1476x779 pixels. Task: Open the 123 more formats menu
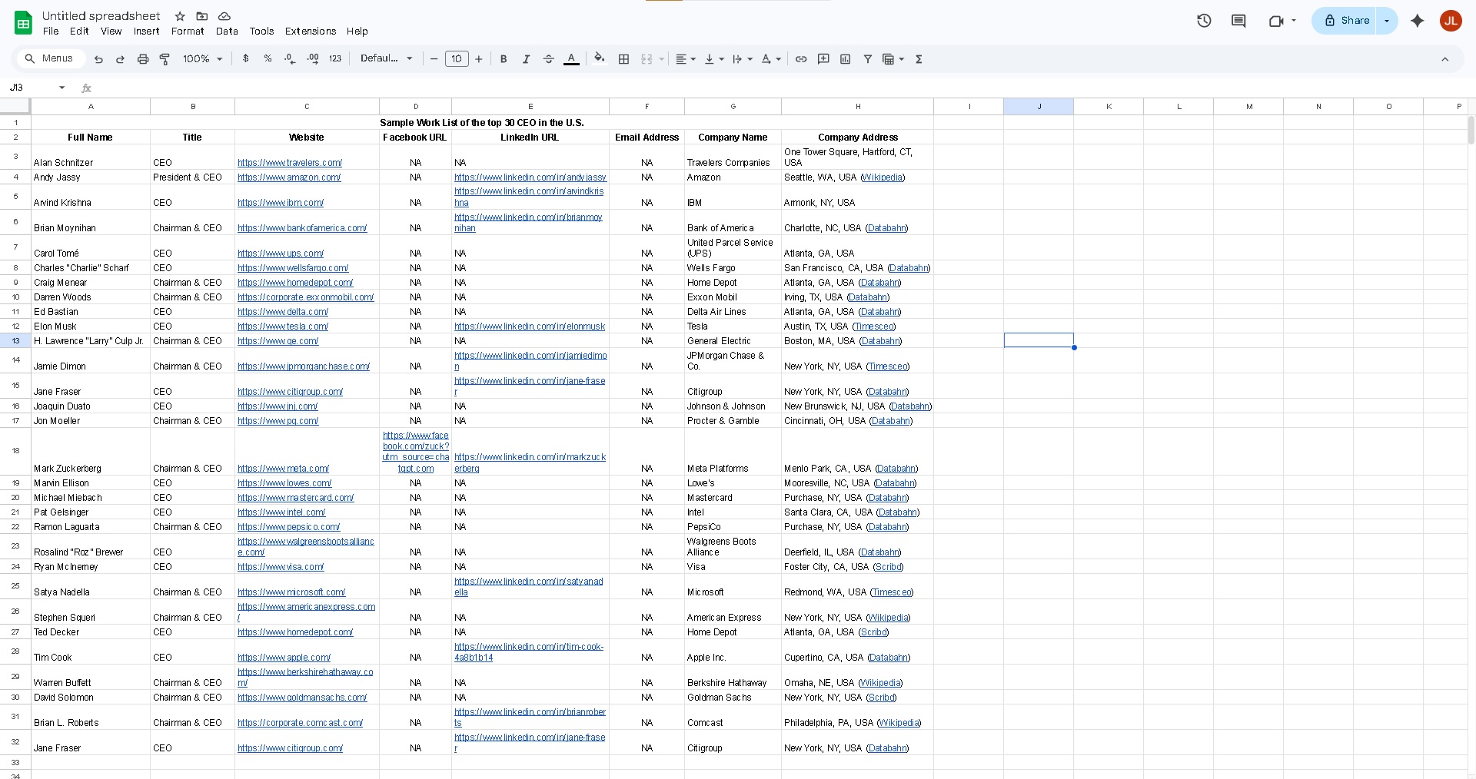point(335,58)
